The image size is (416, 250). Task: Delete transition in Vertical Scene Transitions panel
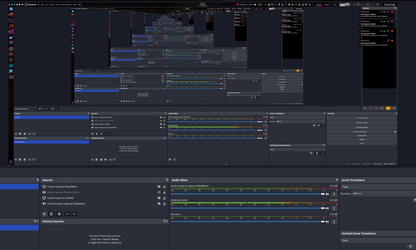pyautogui.click(x=317, y=153)
